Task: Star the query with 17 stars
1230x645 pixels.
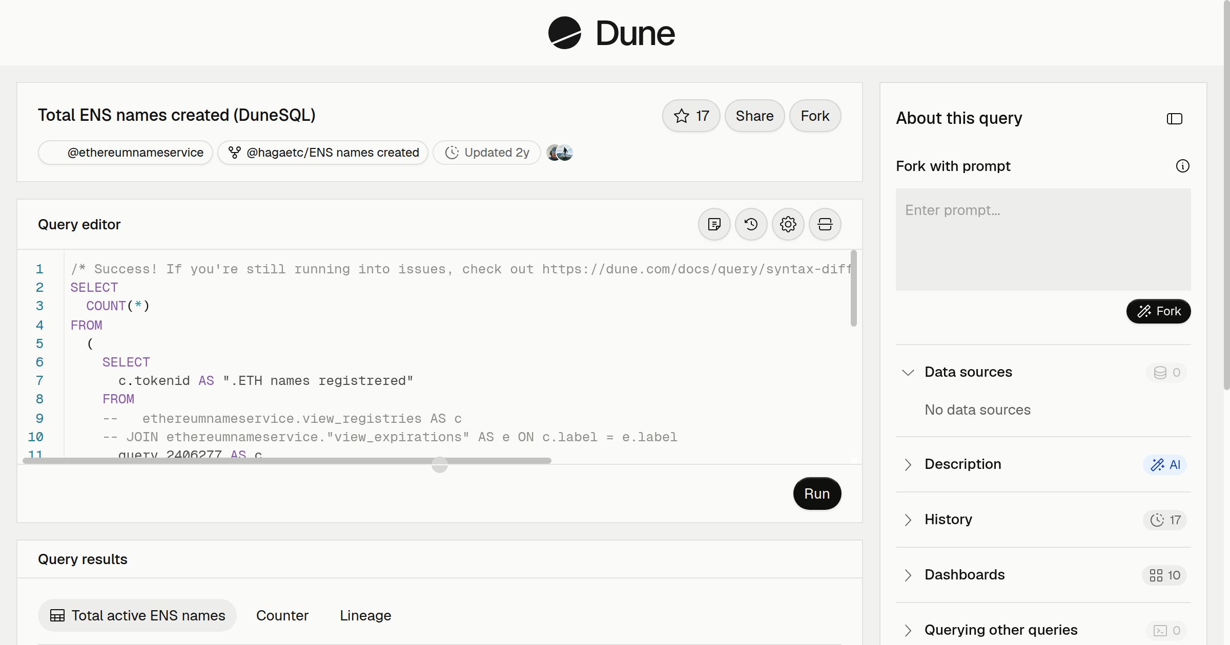Action: coord(691,116)
